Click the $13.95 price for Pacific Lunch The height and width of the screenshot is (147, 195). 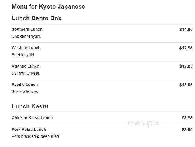click(x=186, y=85)
